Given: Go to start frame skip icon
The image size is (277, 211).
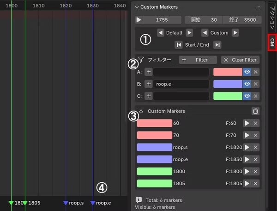Looking at the screenshot, I should pos(178,45).
